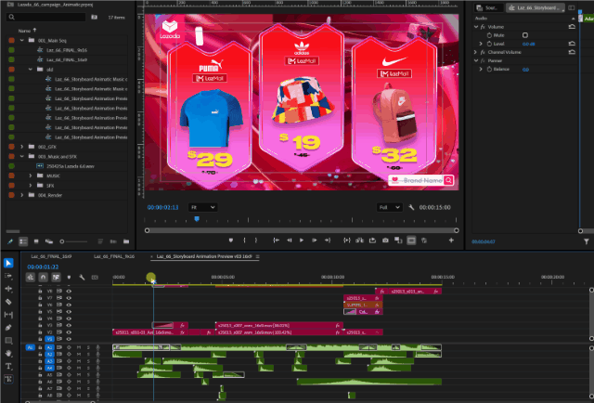Toggle A1 source patching button
The image size is (594, 403).
click(x=30, y=347)
